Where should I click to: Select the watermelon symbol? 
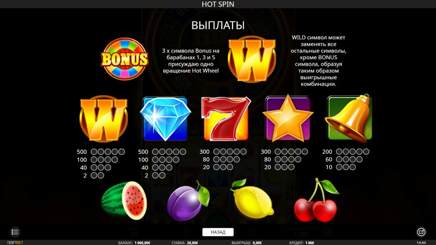[x=124, y=200]
